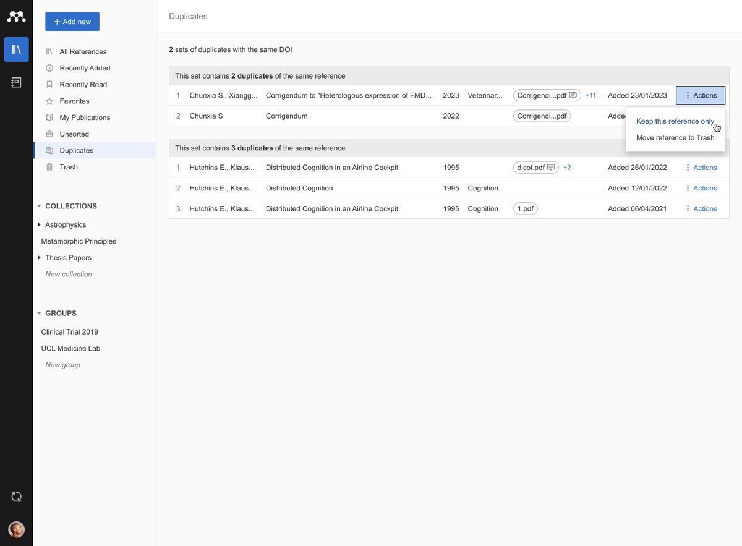The width and height of the screenshot is (742, 546).
Task: Create a New collection
Action: (69, 274)
